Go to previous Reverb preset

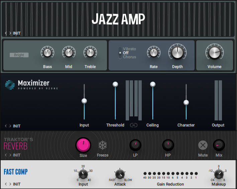pyautogui.click(x=6, y=155)
